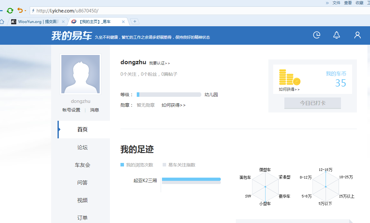Click 如何获得>> next to 勋章
Image resolution: width=370 pixels, height=223 pixels.
173,105
